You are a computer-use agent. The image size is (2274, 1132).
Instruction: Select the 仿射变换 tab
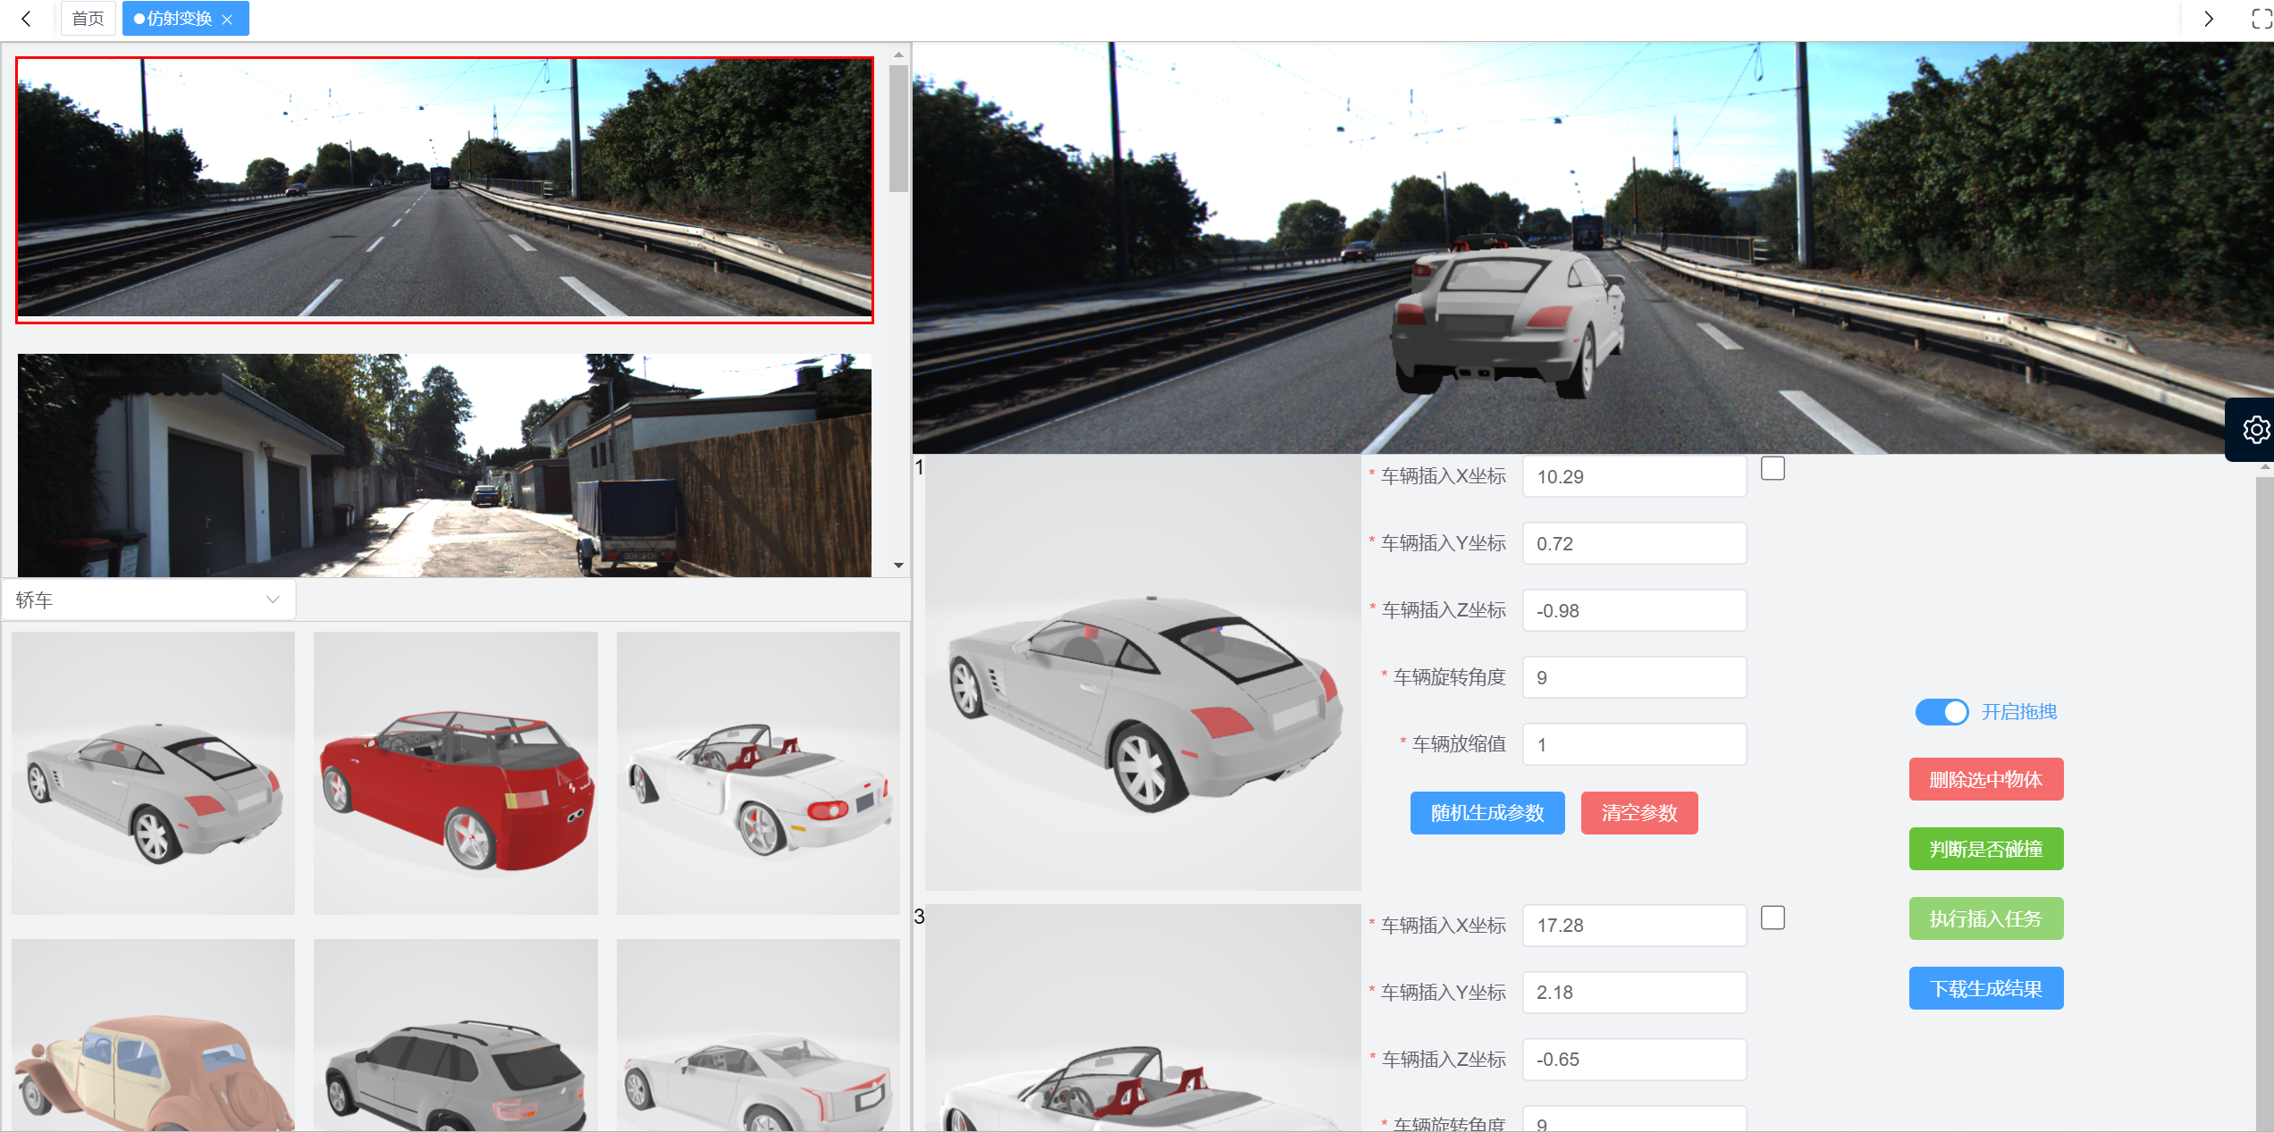(x=179, y=19)
